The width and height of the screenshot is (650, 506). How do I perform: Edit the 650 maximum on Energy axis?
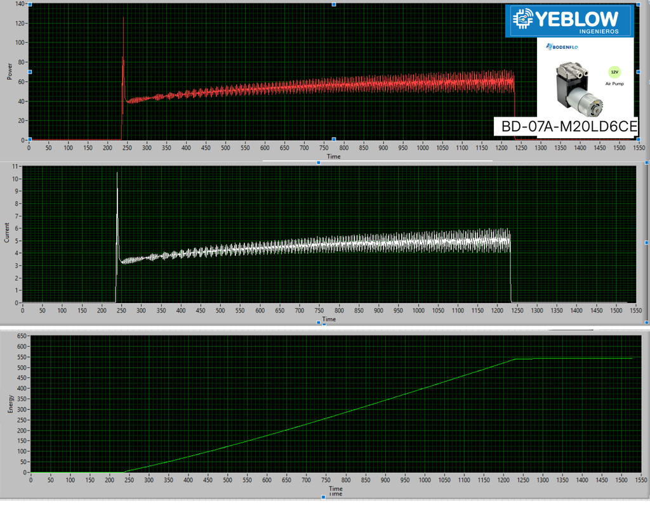tap(22, 336)
